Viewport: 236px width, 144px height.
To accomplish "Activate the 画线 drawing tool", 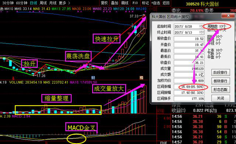I will [125, 3].
